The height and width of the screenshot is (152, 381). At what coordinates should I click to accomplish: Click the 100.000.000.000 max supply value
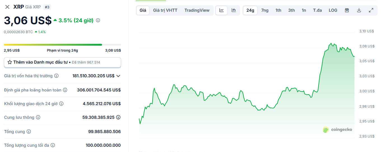(103, 145)
